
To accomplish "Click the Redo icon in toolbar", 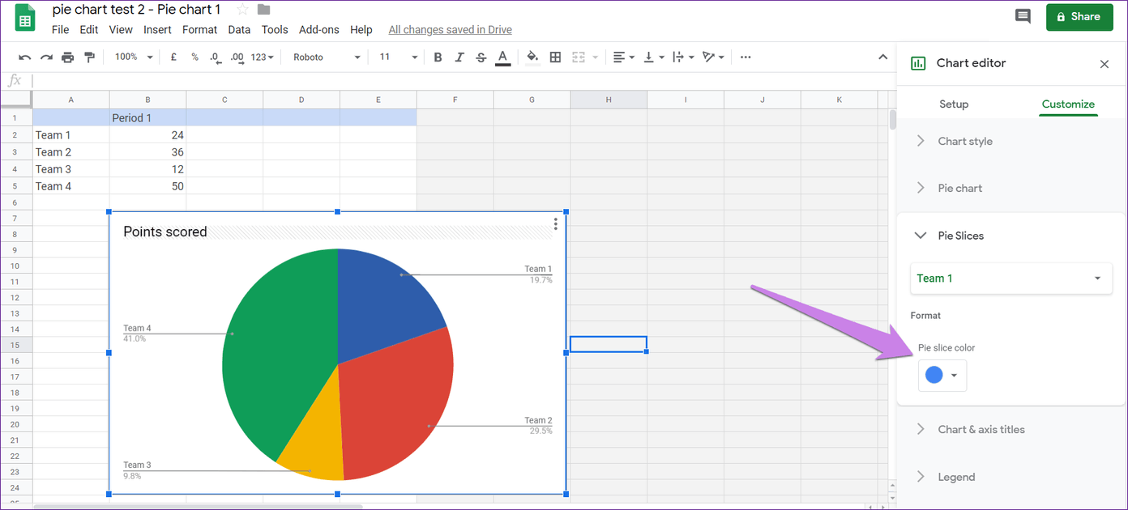I will coord(46,57).
